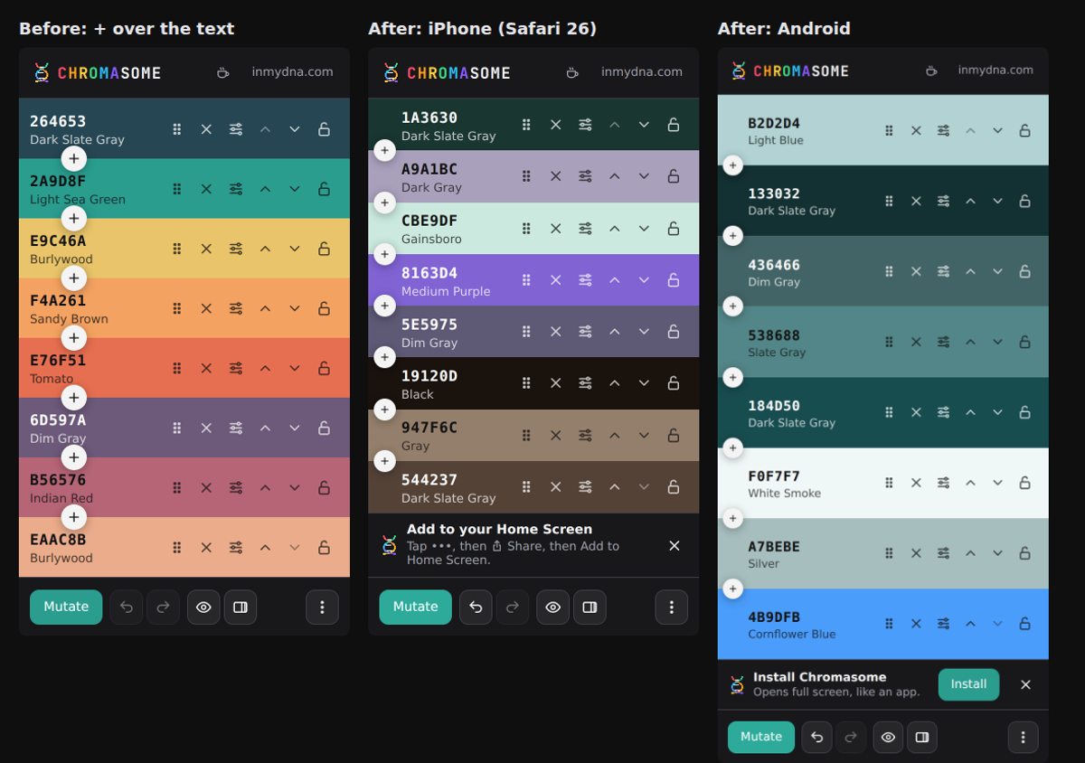Select the 4B9DFB hex code label

coord(774,617)
